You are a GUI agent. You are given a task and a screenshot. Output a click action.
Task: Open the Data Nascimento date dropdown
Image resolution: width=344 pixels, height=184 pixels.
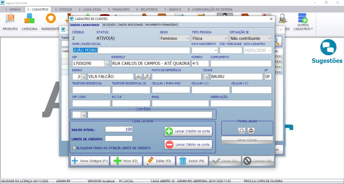click(216, 50)
